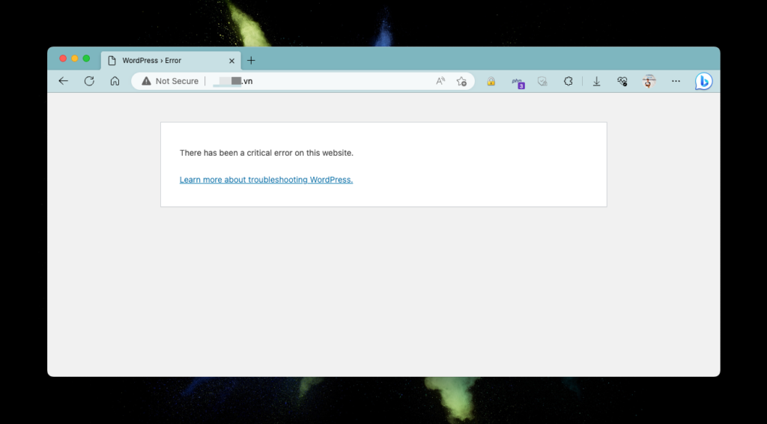Open Learn more about troubleshooting WordPress link
This screenshot has height=424, width=767.
point(266,180)
